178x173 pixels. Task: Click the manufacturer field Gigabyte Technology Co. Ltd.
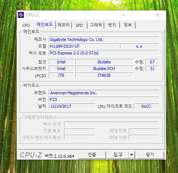104,40
